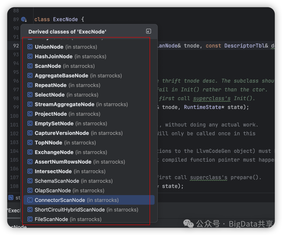Click the class icon next to TopNNode
The height and width of the screenshot is (235, 282).
30,143
